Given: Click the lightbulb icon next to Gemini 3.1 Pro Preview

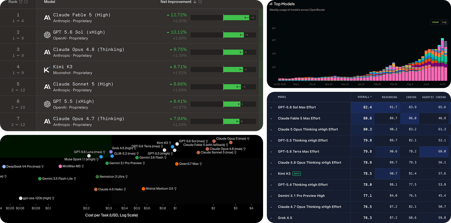Looking at the screenshot, I should (144, 163).
